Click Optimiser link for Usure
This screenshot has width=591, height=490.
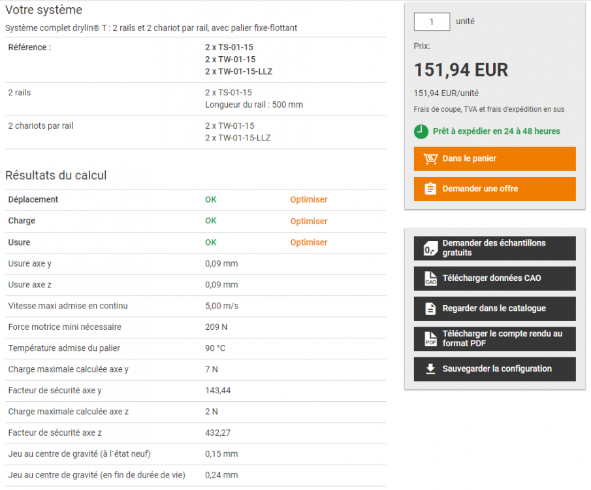[x=309, y=242]
